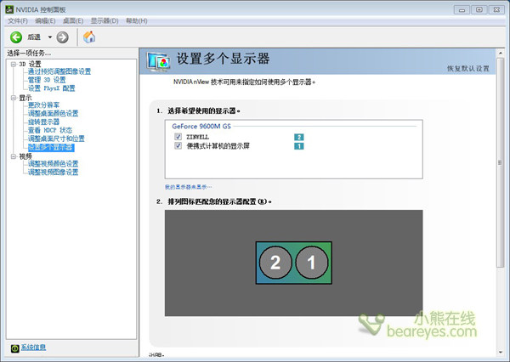Open the 系统信息 link
Viewport: 510px width, 362px height.
pyautogui.click(x=33, y=348)
